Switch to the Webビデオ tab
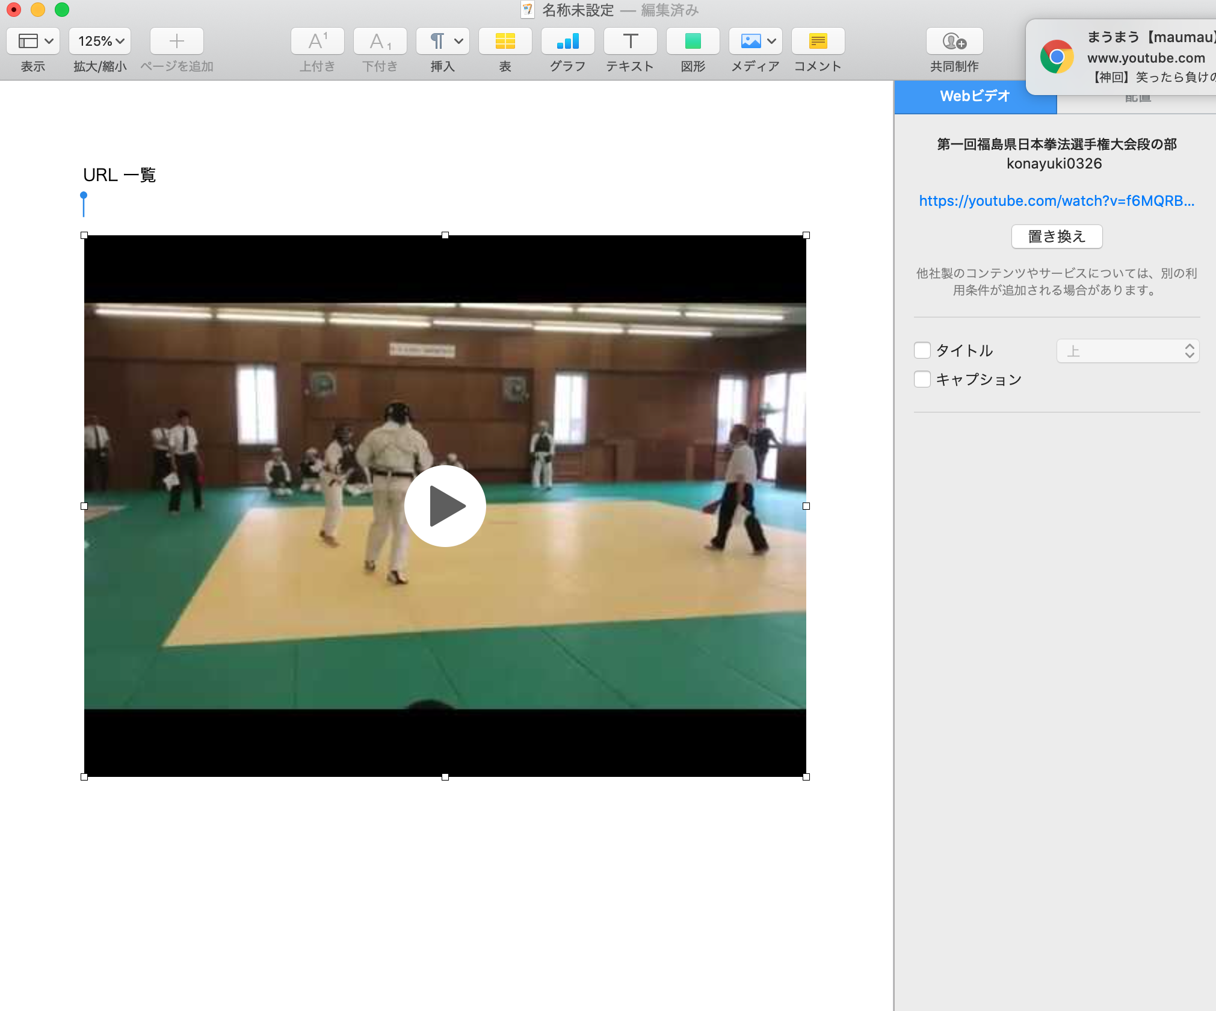1216x1011 pixels. tap(975, 96)
